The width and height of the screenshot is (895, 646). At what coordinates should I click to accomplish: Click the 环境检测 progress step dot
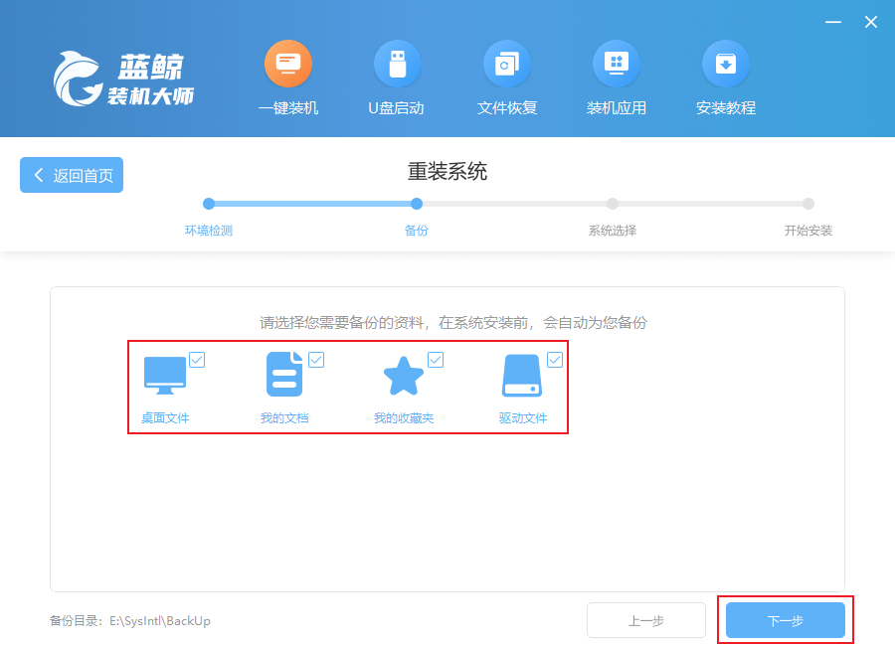pyautogui.click(x=209, y=204)
